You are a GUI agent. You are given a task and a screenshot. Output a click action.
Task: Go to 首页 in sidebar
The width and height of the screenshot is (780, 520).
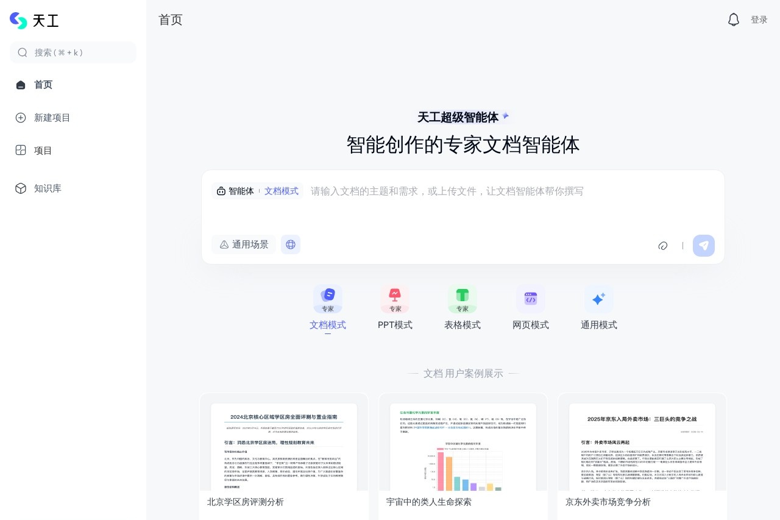73,85
